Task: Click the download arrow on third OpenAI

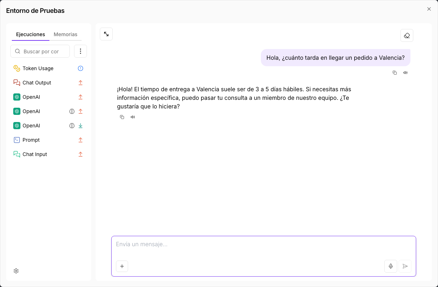Action: [x=81, y=126]
